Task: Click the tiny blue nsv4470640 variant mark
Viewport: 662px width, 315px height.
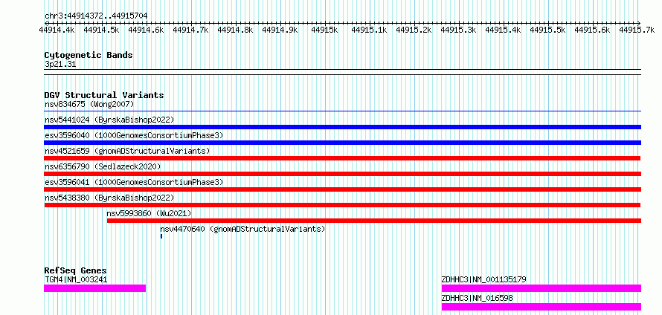Action: point(161,236)
